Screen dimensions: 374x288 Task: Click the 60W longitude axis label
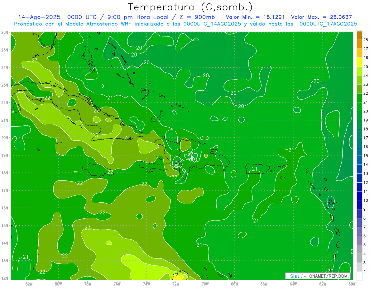click(x=352, y=284)
